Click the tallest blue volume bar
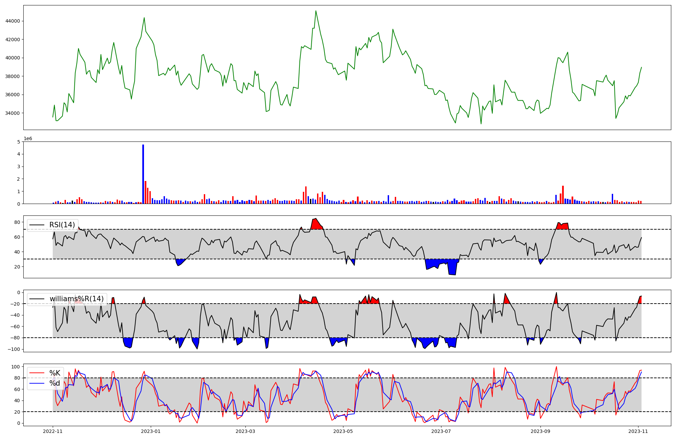676x439 pixels. pyautogui.click(x=143, y=174)
